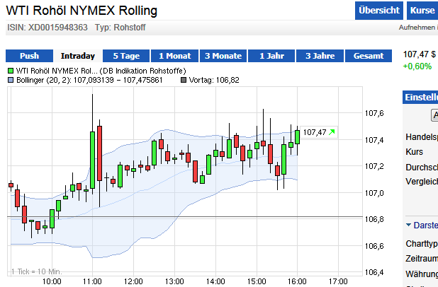The width and height of the screenshot is (438, 287).
Task: Click the 13:00 time axis label
Action: (x=174, y=281)
